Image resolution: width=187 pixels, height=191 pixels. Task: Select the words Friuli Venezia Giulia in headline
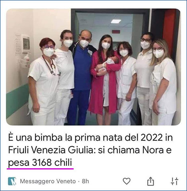coord(52,150)
